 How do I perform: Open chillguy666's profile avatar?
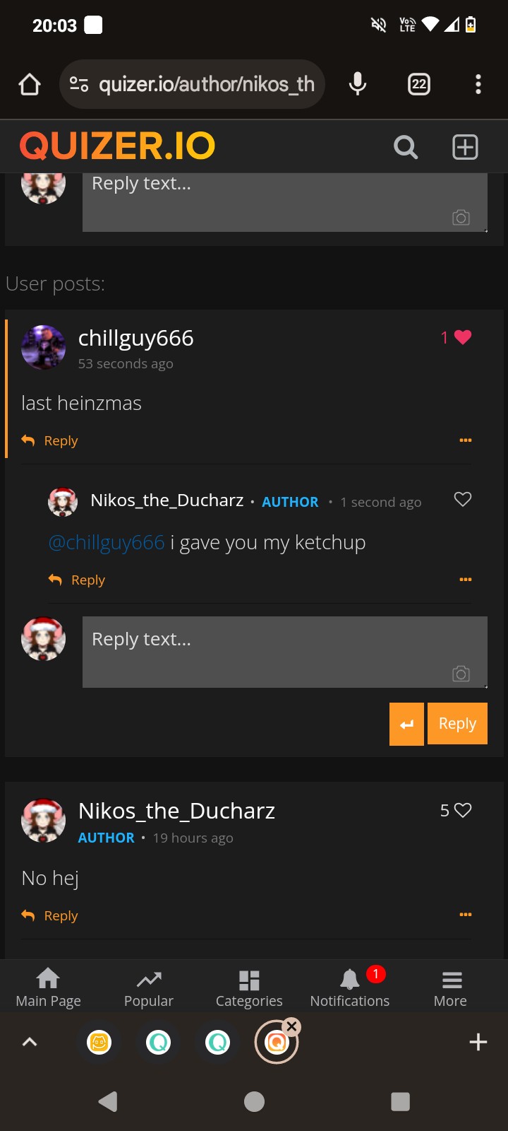coord(44,347)
